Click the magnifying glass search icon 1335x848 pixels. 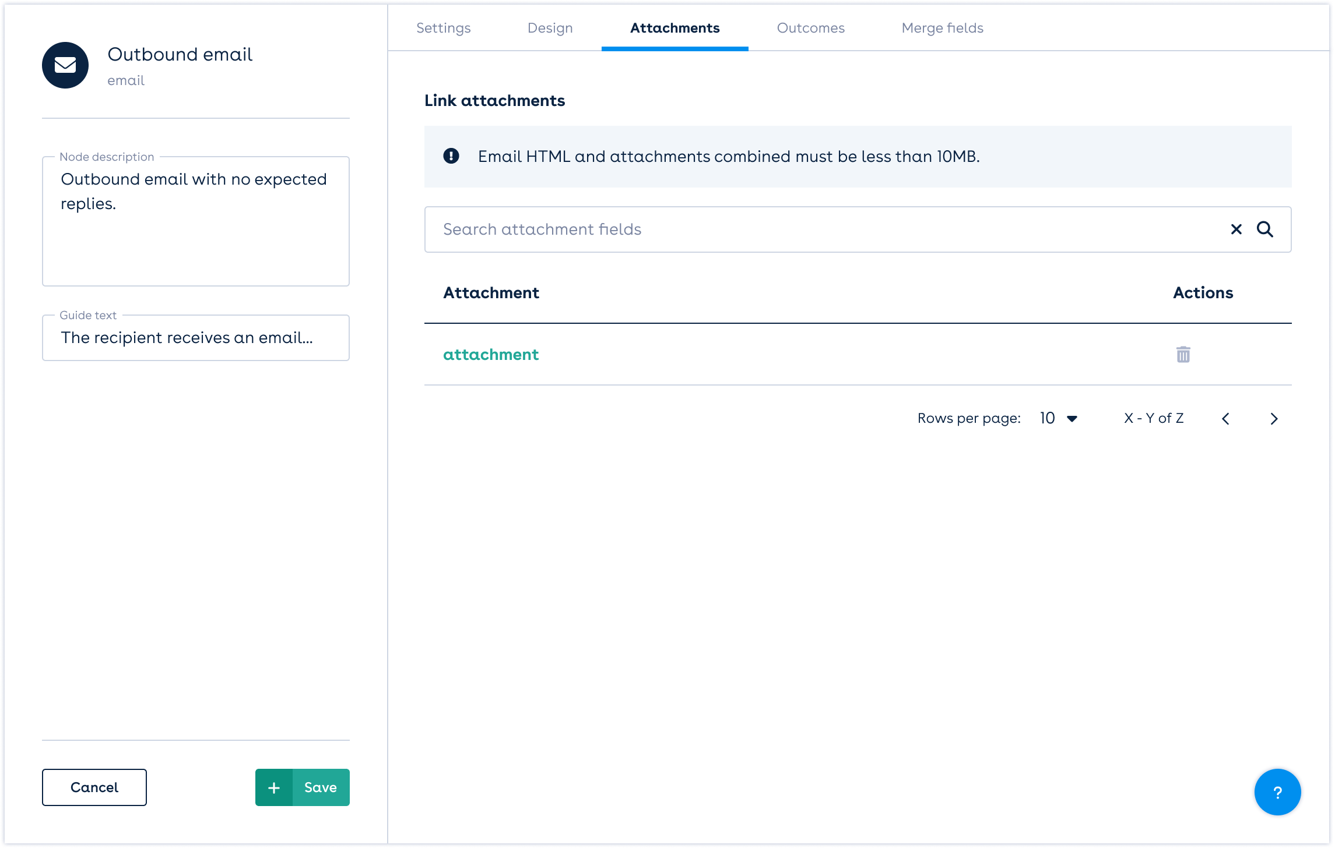pos(1264,229)
